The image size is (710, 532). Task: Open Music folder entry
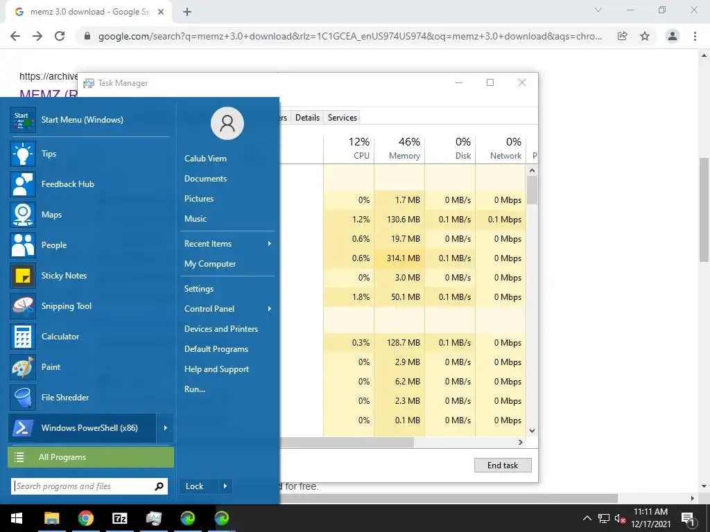tap(195, 219)
